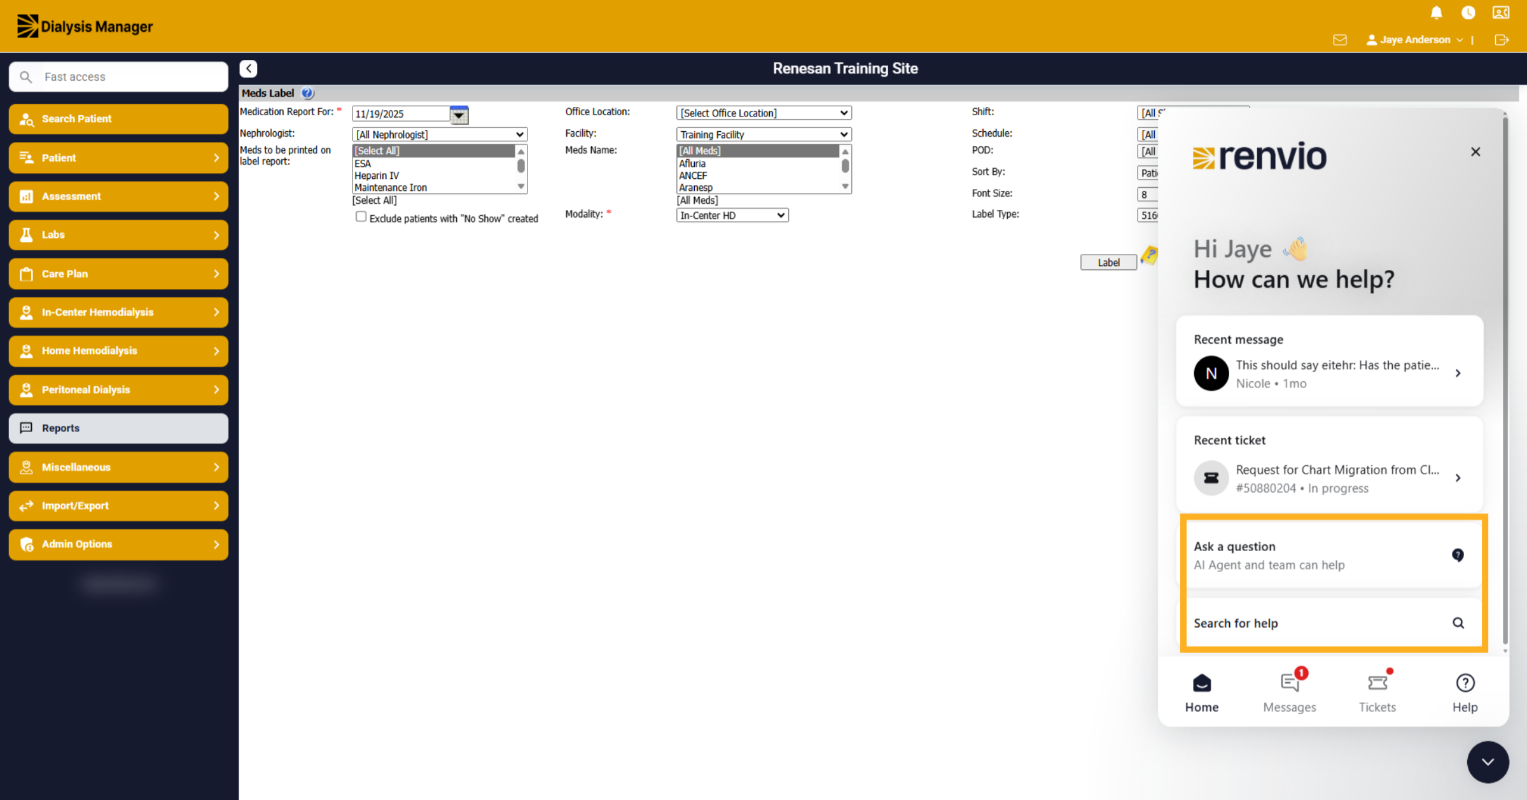Open Search Patient in sidebar
The height and width of the screenshot is (800, 1527).
click(x=118, y=119)
